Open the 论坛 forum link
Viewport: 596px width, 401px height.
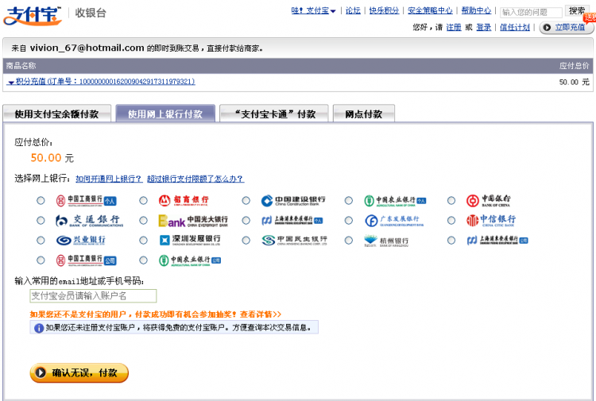(353, 10)
